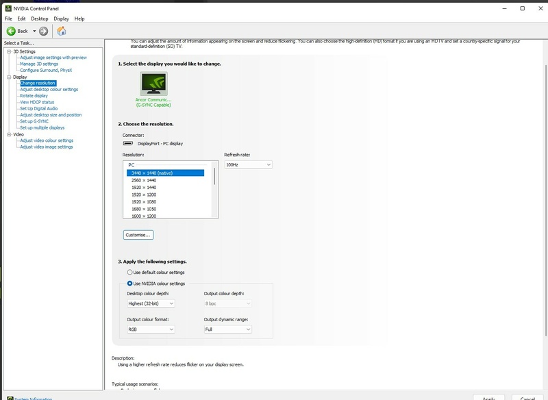This screenshot has width=548, height=400.
Task: Open Set up G-SYNC
Action: [x=34, y=121]
